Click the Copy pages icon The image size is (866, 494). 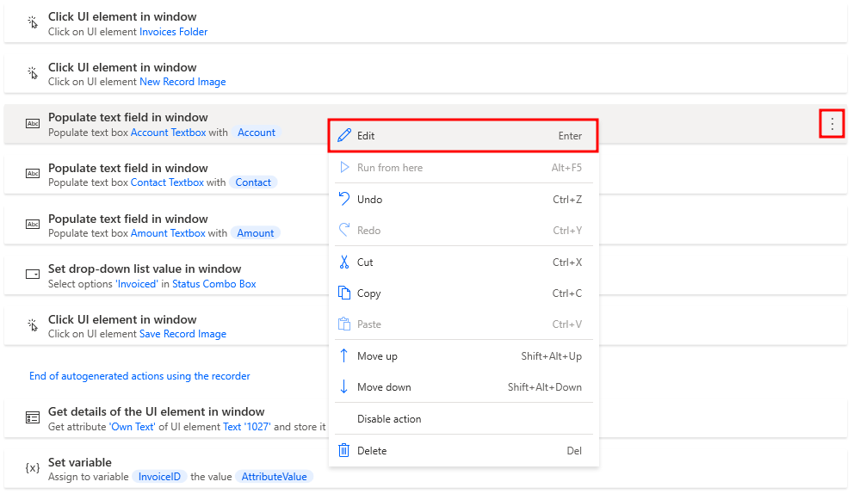pyautogui.click(x=344, y=293)
